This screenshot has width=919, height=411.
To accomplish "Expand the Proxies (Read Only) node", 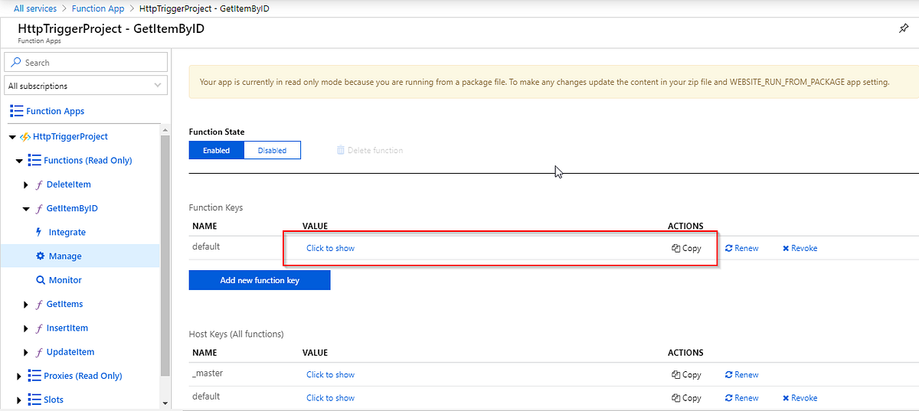I will tap(20, 376).
